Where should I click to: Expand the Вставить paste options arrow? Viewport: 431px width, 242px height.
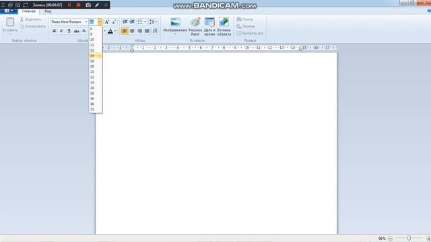pos(10,34)
